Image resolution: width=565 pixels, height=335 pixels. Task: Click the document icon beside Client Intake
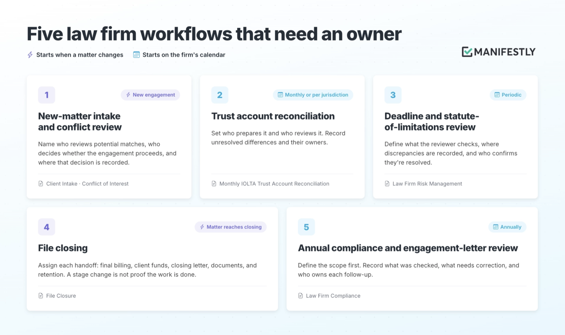(x=41, y=184)
